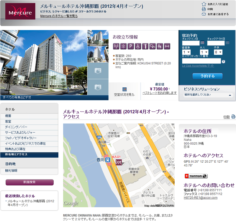This screenshot has height=222, width=236.
Task: Select 所在地とアクセス menu item
Action: (29, 155)
